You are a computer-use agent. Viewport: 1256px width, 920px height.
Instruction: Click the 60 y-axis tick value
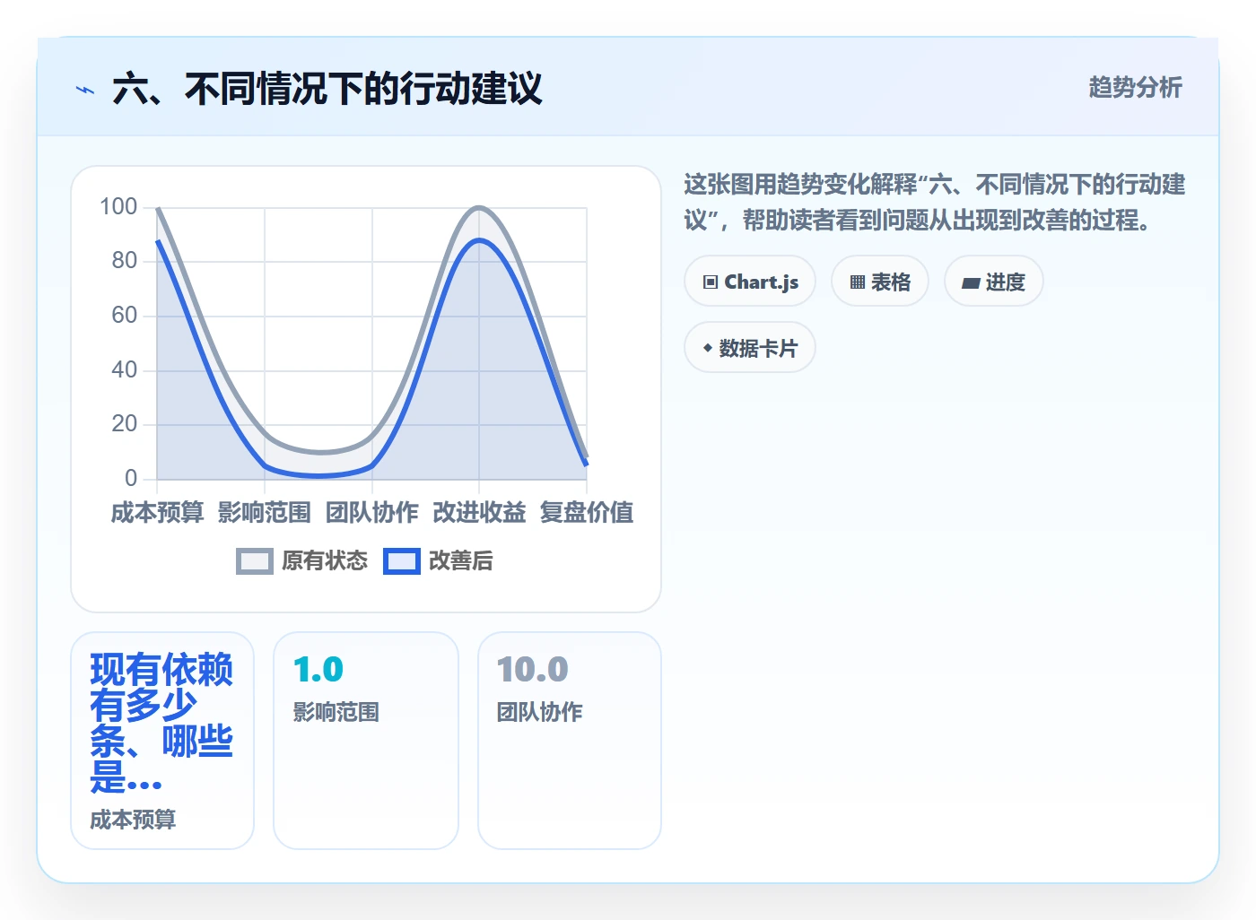(125, 316)
